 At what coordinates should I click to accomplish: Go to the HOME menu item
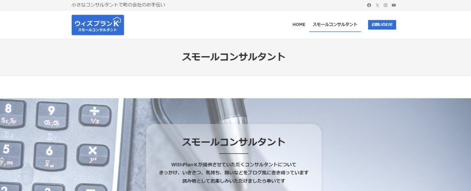tap(299, 24)
